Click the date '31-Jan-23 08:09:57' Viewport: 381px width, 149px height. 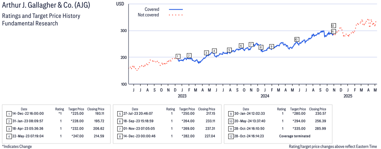click(x=28, y=121)
